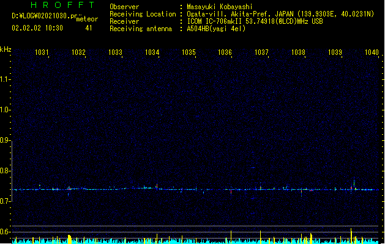This screenshot has height=244, width=385.
Task: Click the meteor echo spike near 1034
Action: (x=157, y=187)
